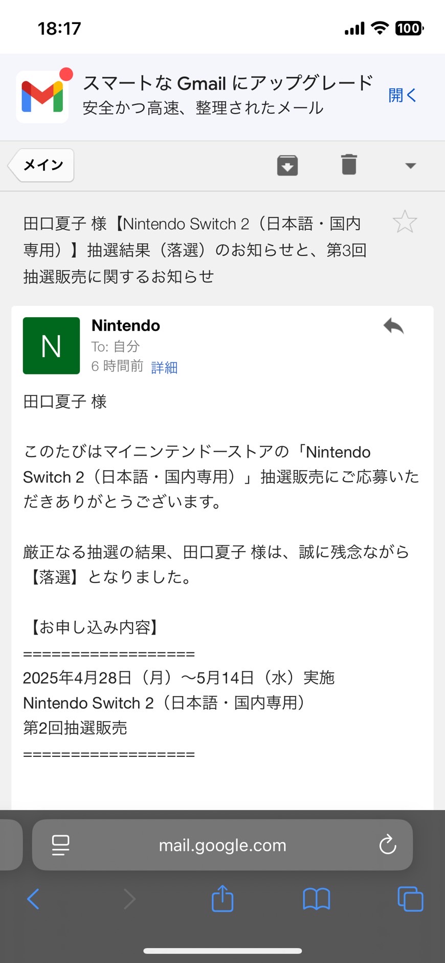This screenshot has height=963, width=445.
Task: Open the more actions dropdown arrow
Action: pyautogui.click(x=410, y=166)
